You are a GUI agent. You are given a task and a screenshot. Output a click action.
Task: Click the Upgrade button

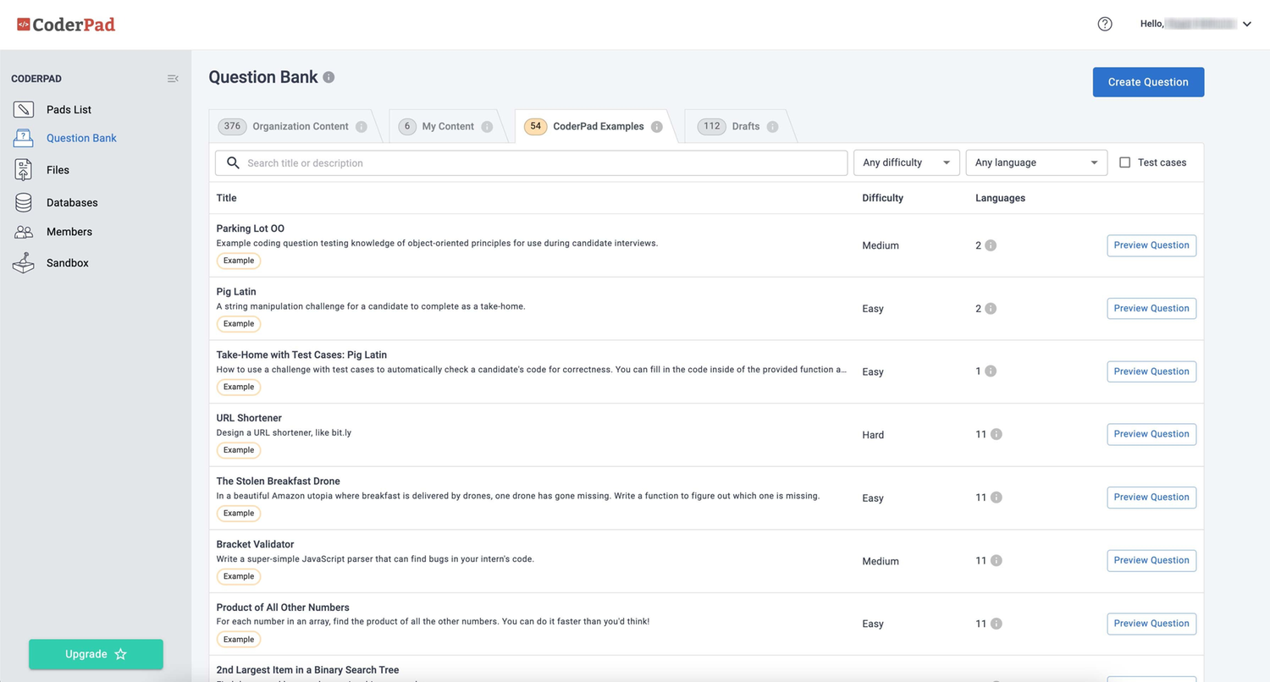pyautogui.click(x=96, y=654)
